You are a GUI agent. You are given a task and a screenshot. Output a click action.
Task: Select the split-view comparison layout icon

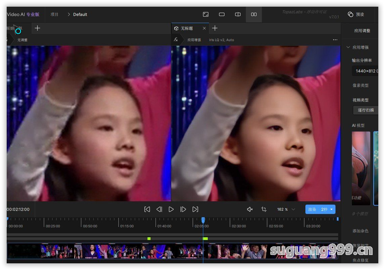tap(238, 14)
